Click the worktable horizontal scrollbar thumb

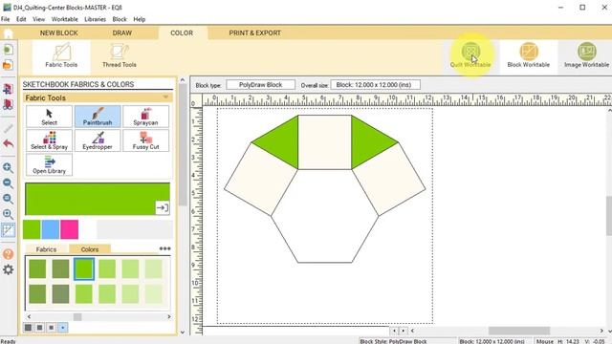coord(519,331)
